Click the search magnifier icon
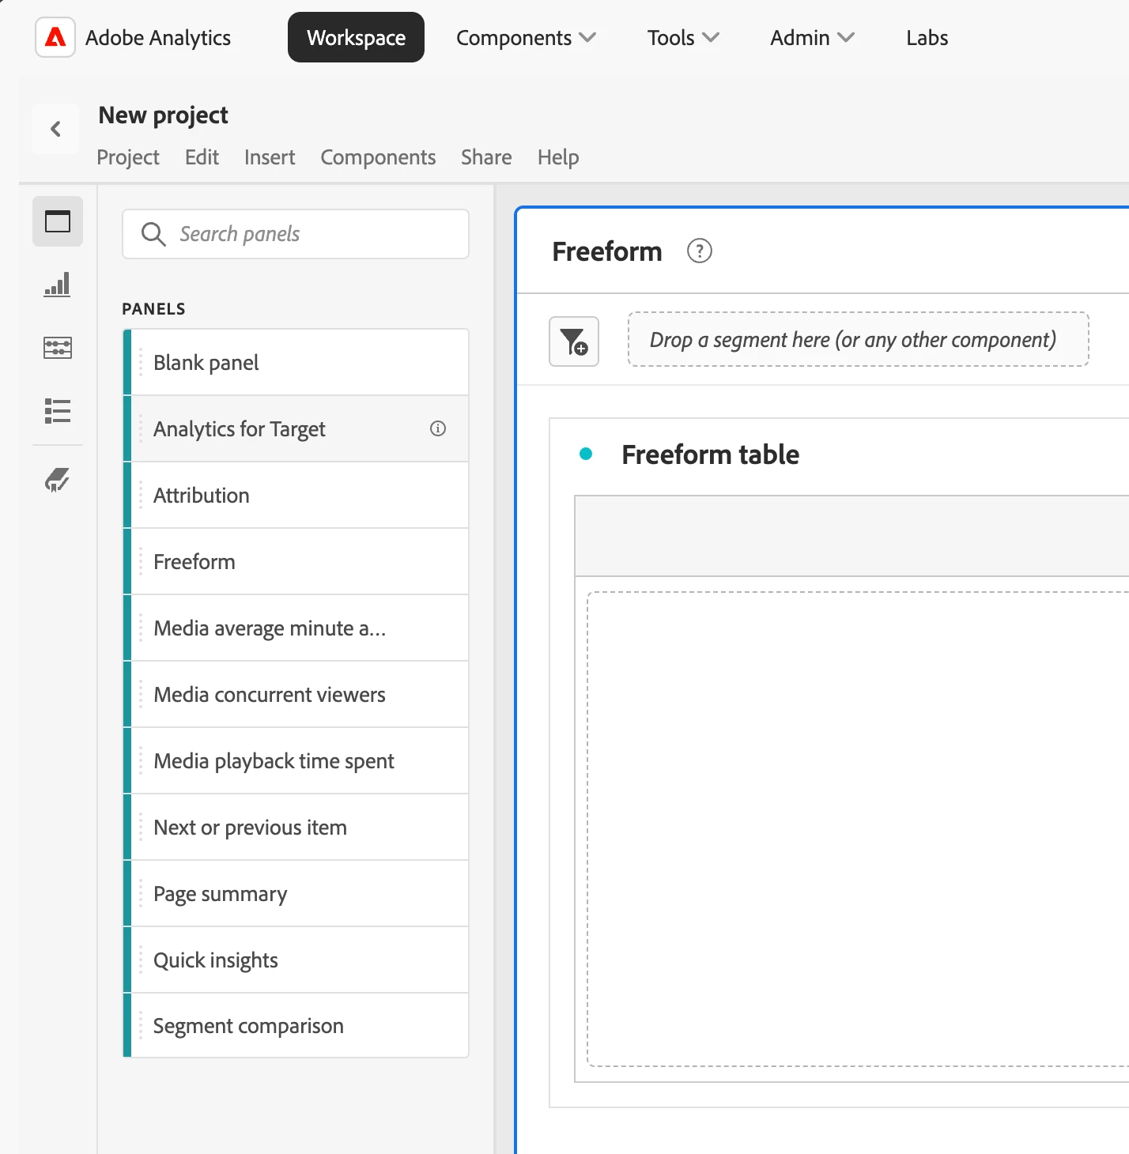The width and height of the screenshot is (1129, 1154). [x=153, y=234]
